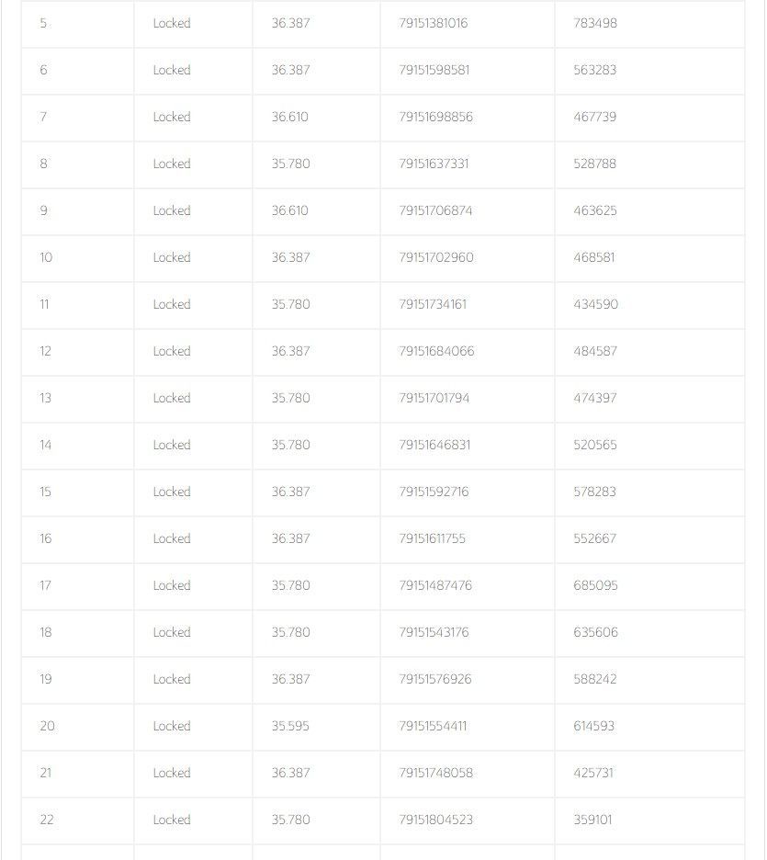The width and height of the screenshot is (767, 860).
Task: Select value 359101 in row 22
Action: tap(592, 820)
